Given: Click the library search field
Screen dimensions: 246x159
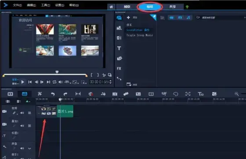Looking at the screenshot, I should point(221,18).
